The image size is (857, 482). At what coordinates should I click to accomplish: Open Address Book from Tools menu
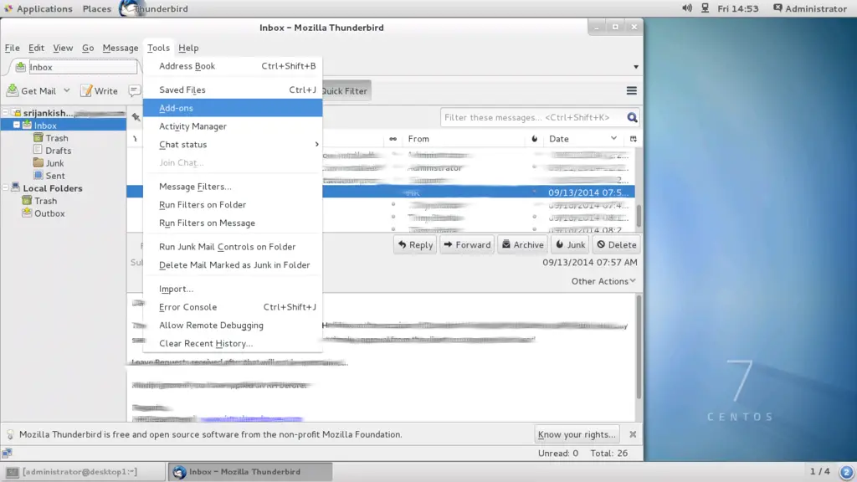coord(233,66)
